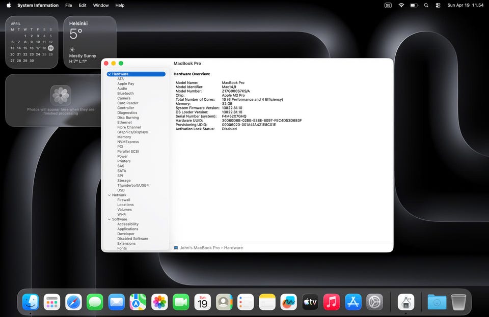Select Apple Pay in the sidebar
This screenshot has width=489, height=317.
coord(126,84)
